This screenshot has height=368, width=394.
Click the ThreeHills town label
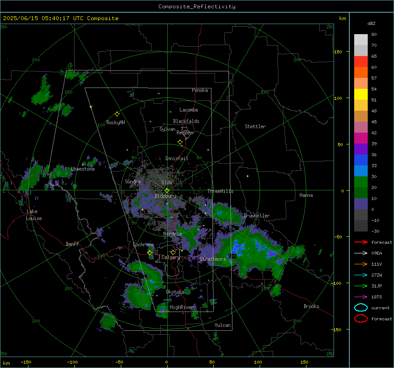(x=220, y=191)
